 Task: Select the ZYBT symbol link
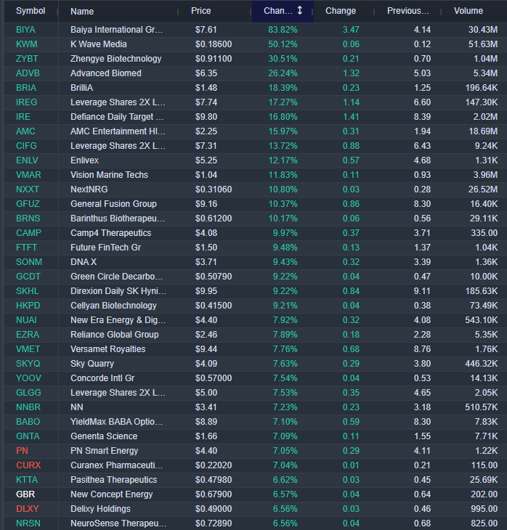pyautogui.click(x=27, y=59)
